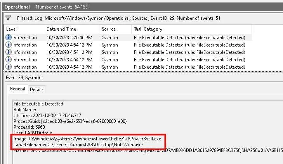This screenshot has height=164, width=283.
Task: Click the Information icon in the third event row
Action: point(9,52)
